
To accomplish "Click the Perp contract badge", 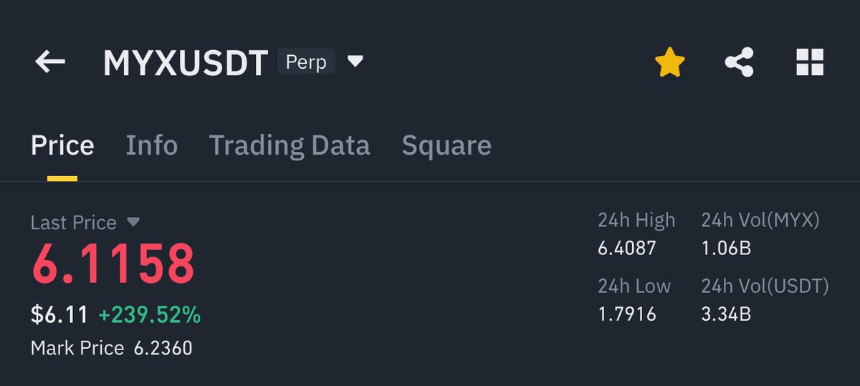I will point(306,62).
